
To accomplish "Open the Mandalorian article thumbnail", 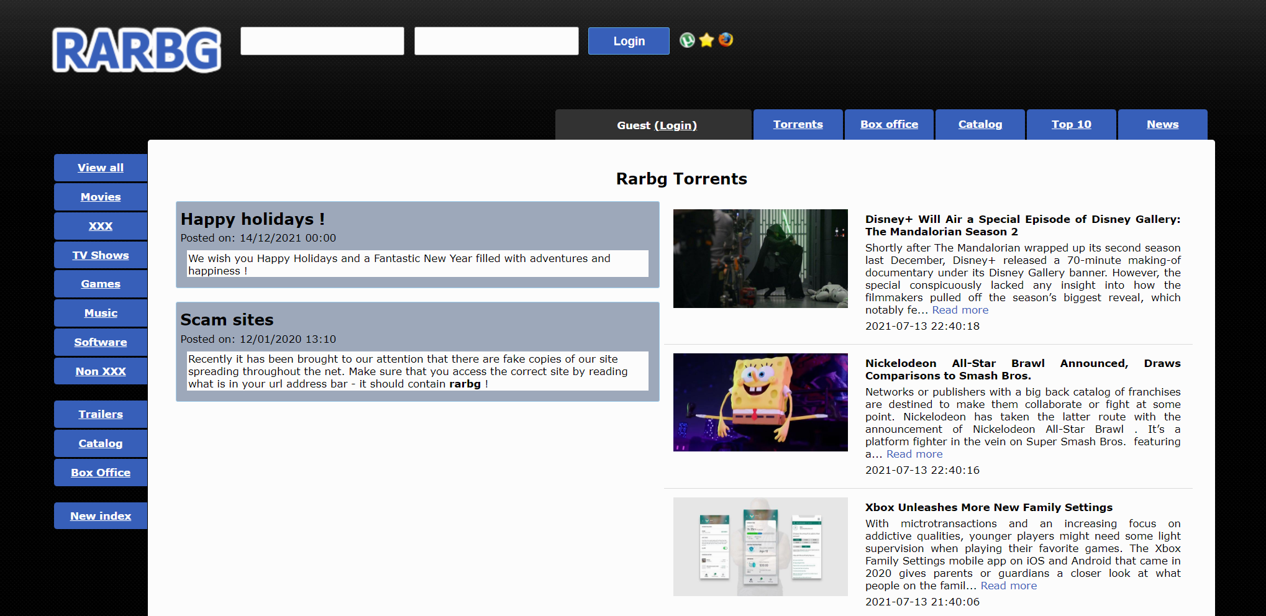I will [x=760, y=258].
